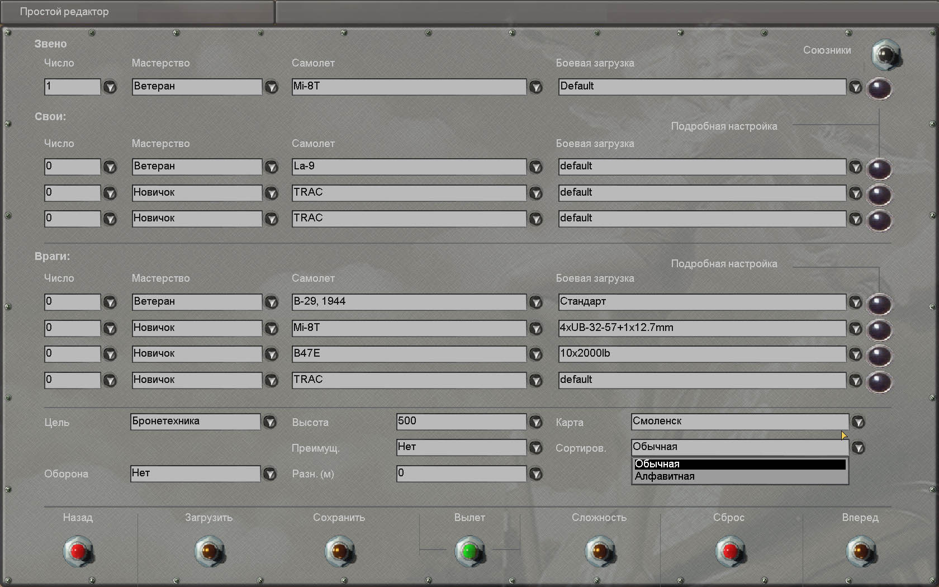Click the Преимущ. field showing Нет

[x=461, y=447]
